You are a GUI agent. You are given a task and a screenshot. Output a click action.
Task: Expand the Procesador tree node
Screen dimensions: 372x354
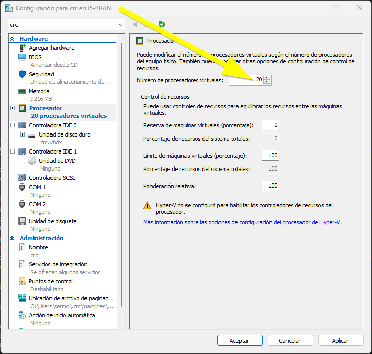pyautogui.click(x=12, y=108)
